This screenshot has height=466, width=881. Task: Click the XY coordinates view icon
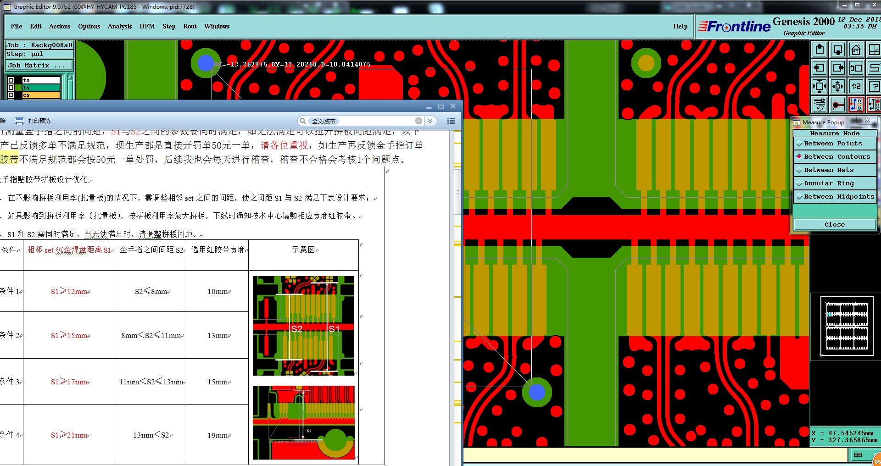click(x=873, y=49)
